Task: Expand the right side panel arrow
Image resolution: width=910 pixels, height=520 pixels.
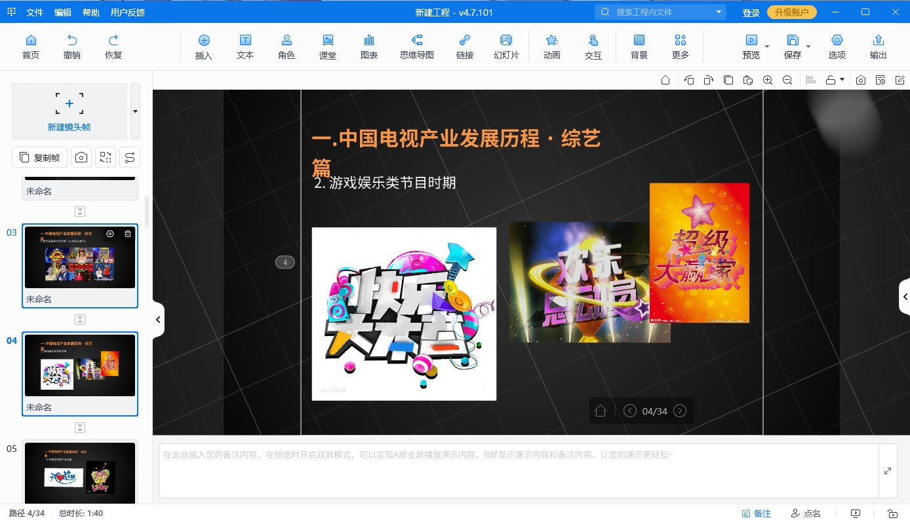Action: [905, 297]
